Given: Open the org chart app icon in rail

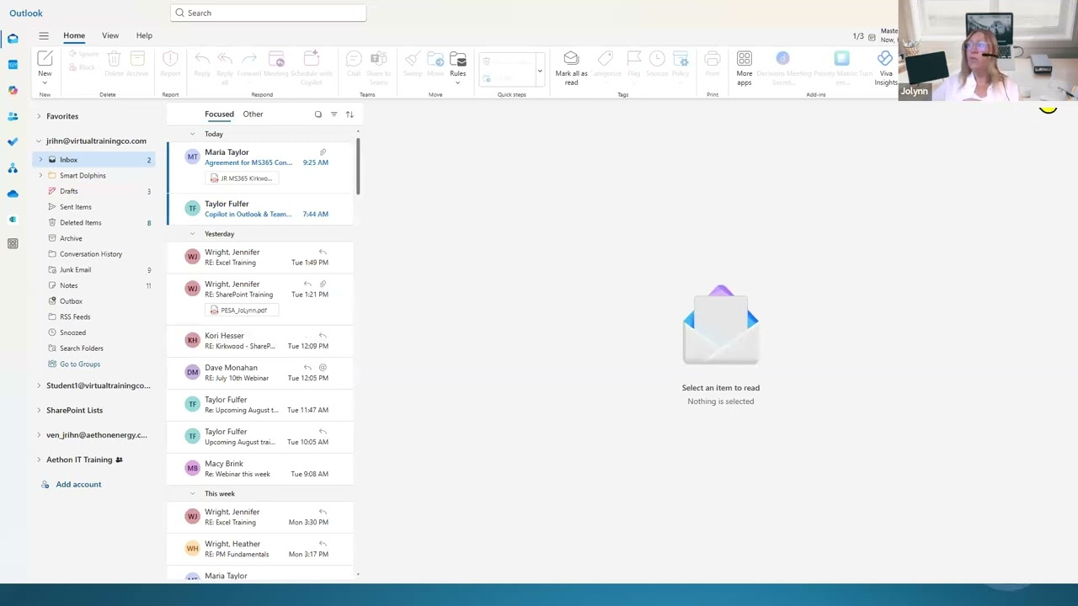Looking at the screenshot, I should pos(13,168).
